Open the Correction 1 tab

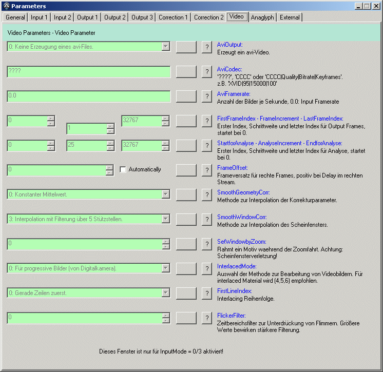(x=173, y=17)
